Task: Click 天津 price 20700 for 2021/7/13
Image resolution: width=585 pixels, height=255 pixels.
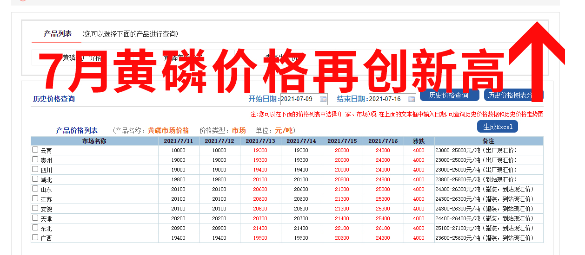Action: point(260,218)
